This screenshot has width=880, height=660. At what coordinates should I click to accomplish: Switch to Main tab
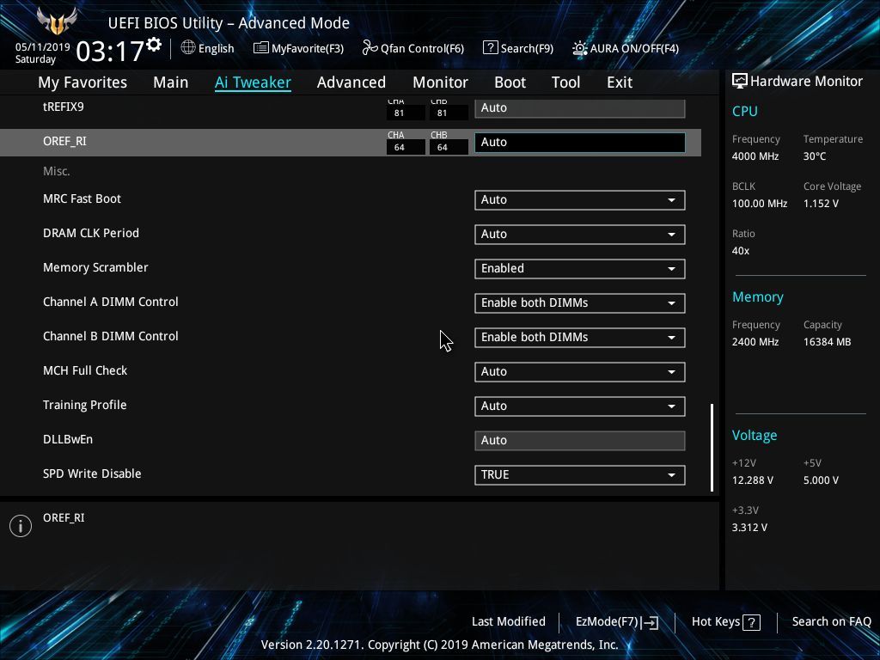tap(171, 82)
